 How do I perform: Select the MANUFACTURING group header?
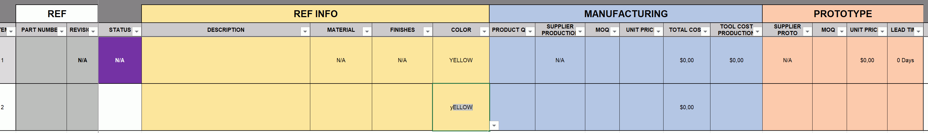tap(626, 14)
